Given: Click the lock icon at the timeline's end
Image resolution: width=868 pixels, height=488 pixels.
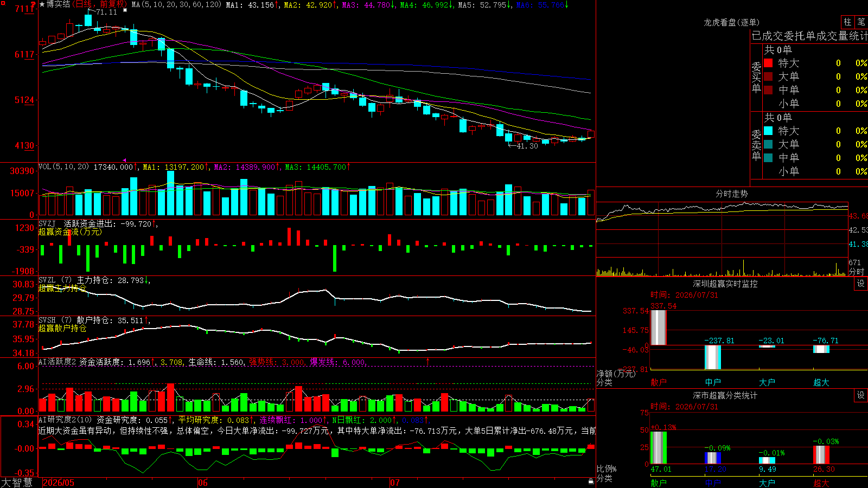Looking at the screenshot, I should [x=591, y=481].
